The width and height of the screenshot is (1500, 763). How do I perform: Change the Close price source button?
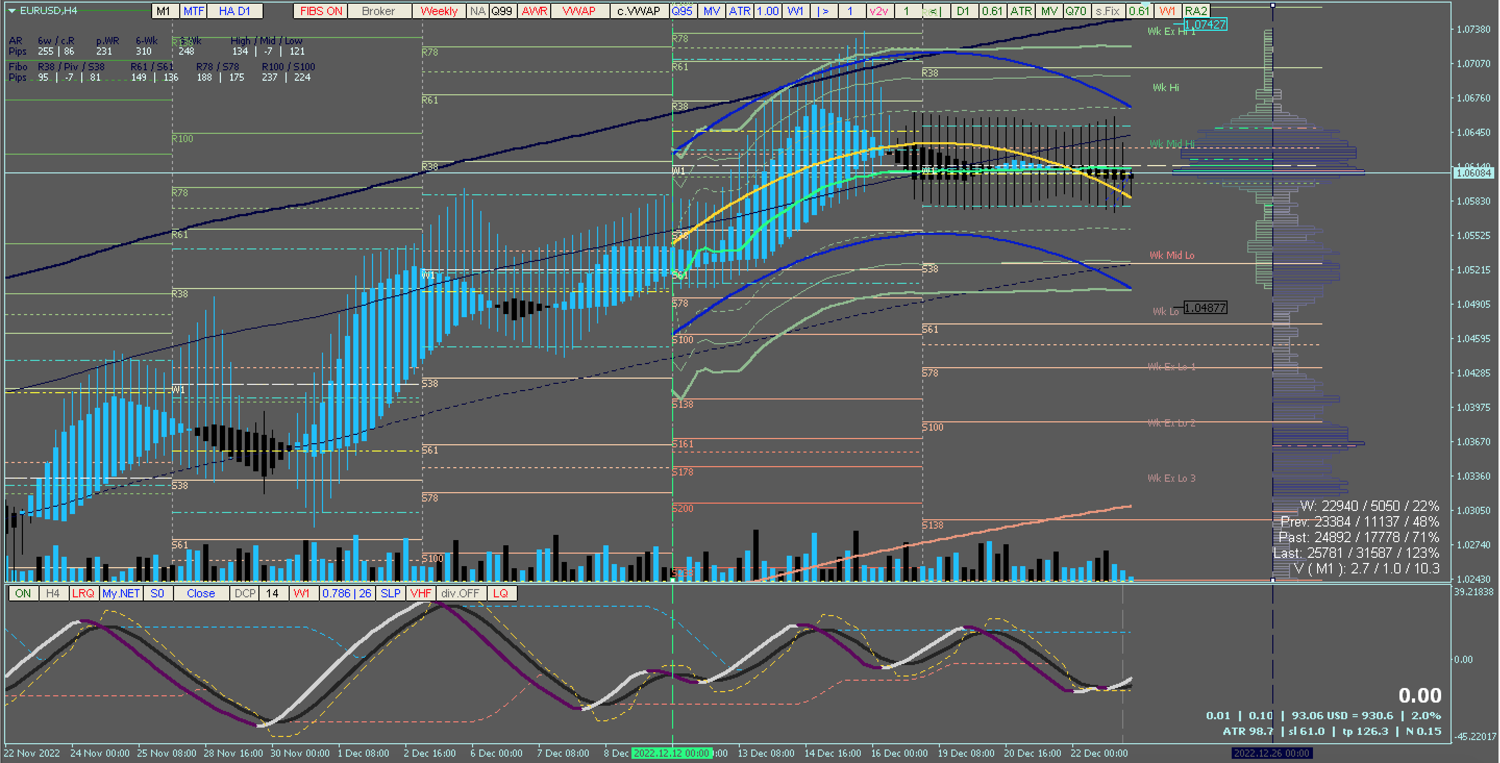tap(201, 593)
